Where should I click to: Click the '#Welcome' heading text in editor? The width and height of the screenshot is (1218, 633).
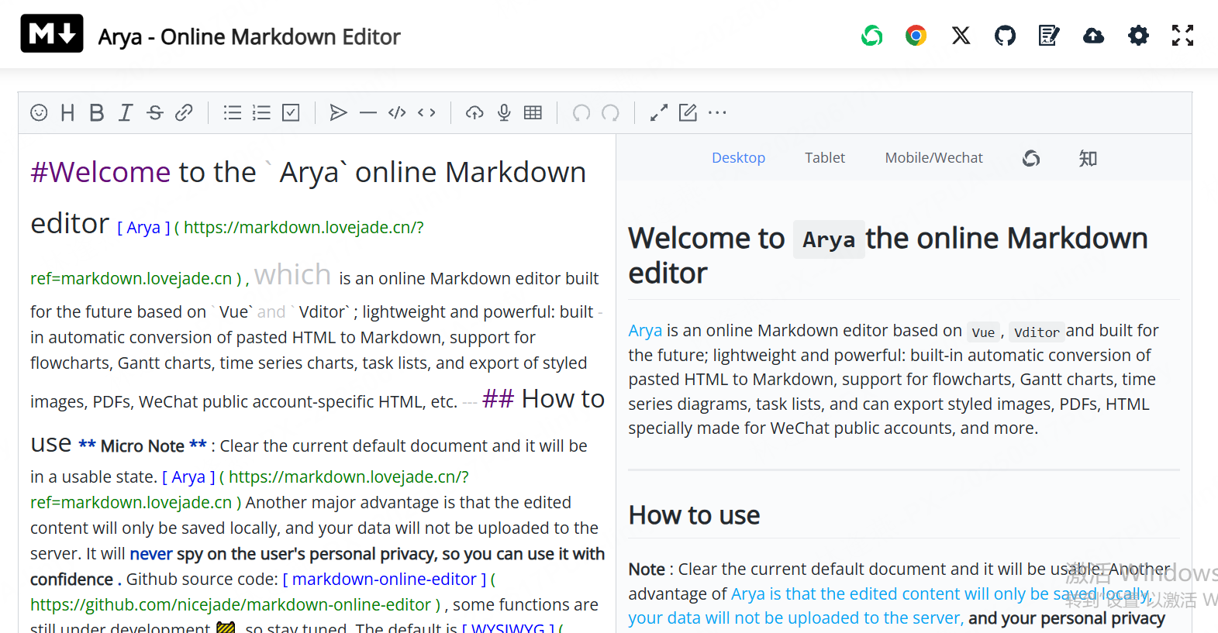(100, 172)
